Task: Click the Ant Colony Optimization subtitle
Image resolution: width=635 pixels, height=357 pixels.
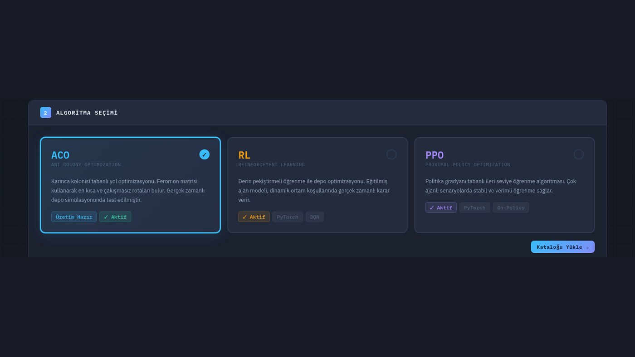Action: pyautogui.click(x=86, y=165)
